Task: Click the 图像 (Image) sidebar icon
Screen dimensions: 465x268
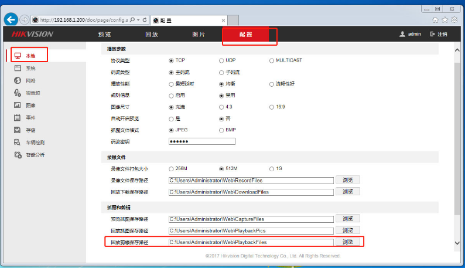Action: click(x=18, y=105)
